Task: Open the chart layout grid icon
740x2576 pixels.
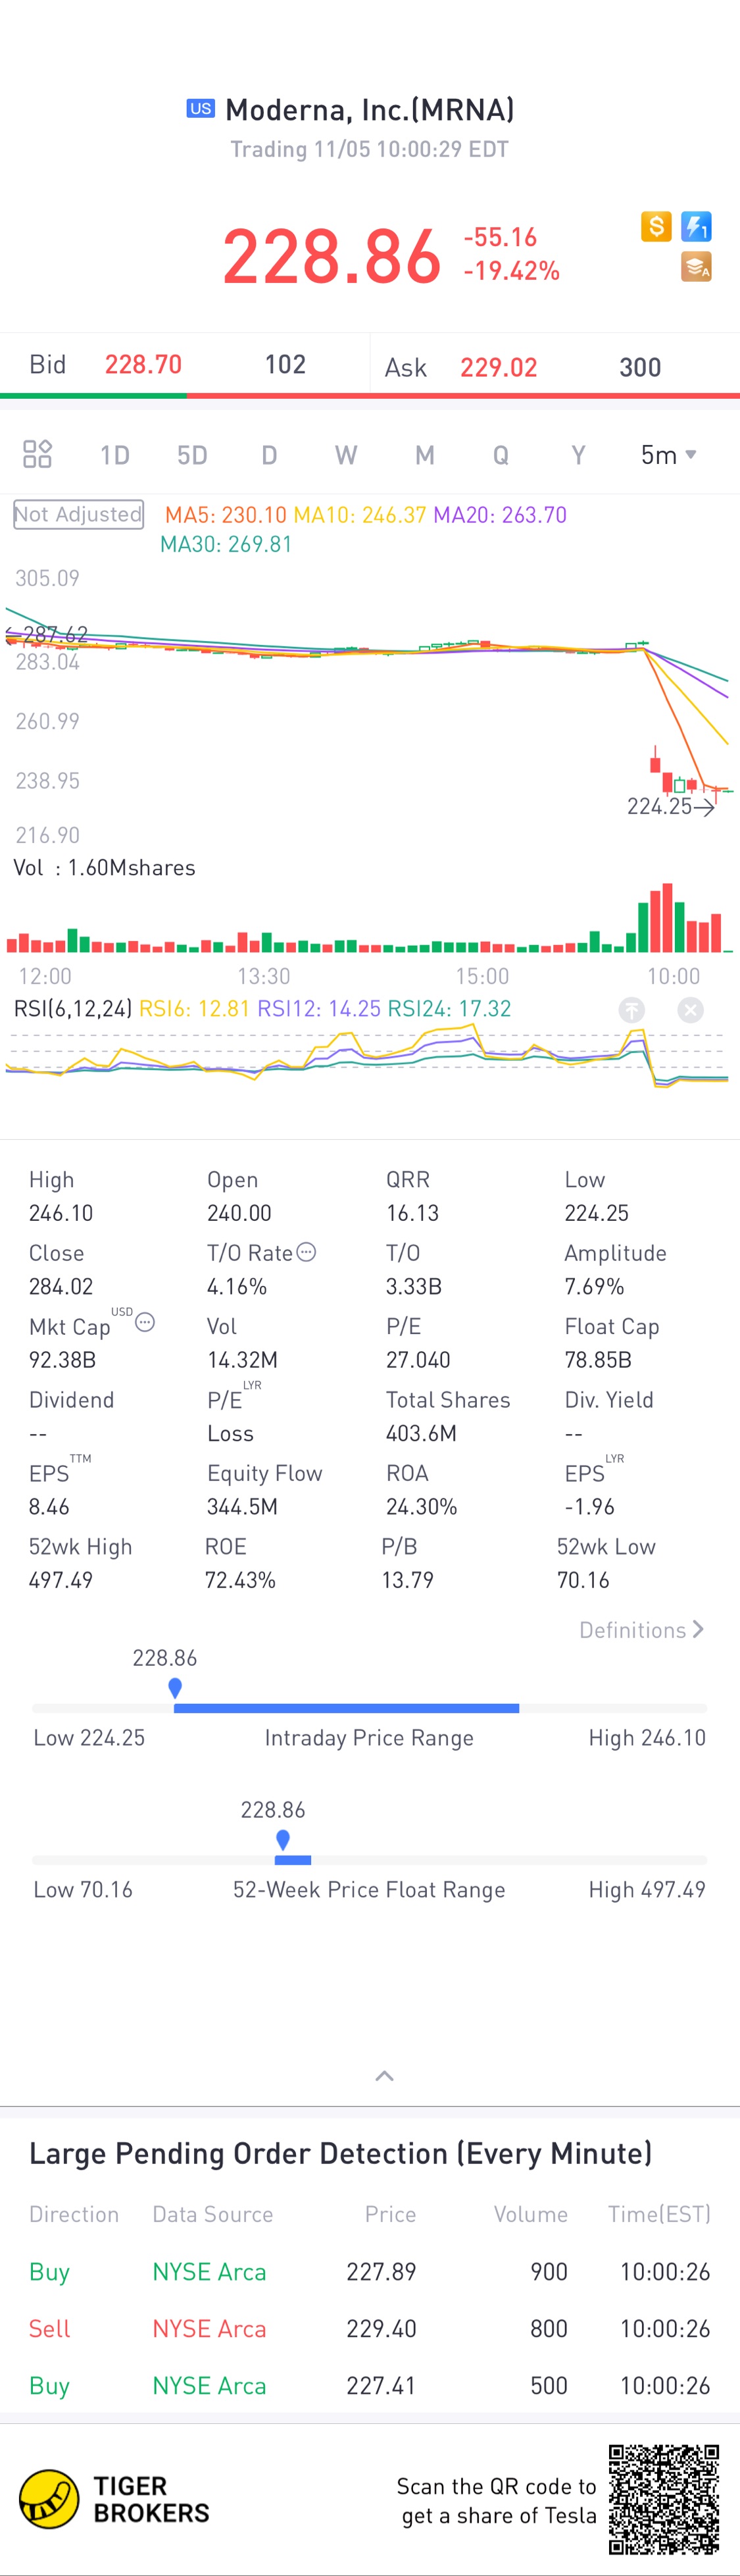Action: pyautogui.click(x=37, y=454)
